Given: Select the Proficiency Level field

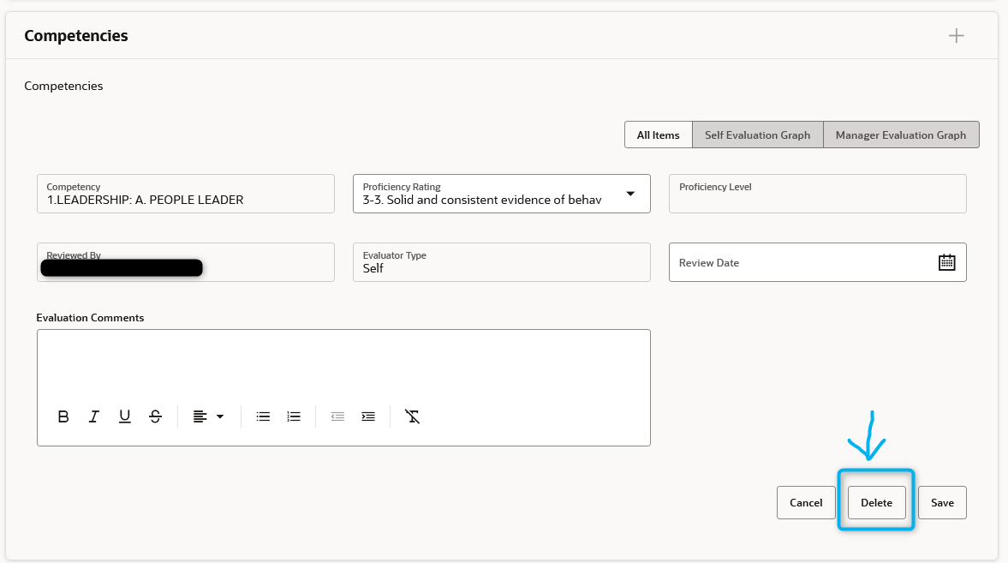Looking at the screenshot, I should (817, 194).
